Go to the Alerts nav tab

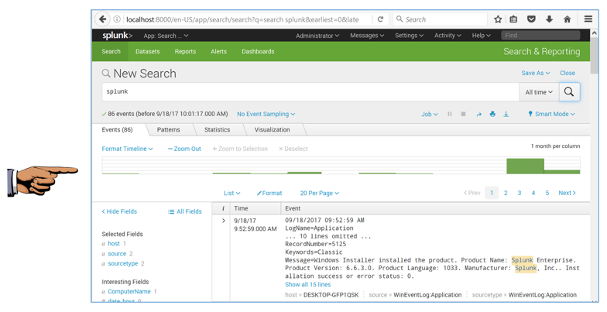218,51
